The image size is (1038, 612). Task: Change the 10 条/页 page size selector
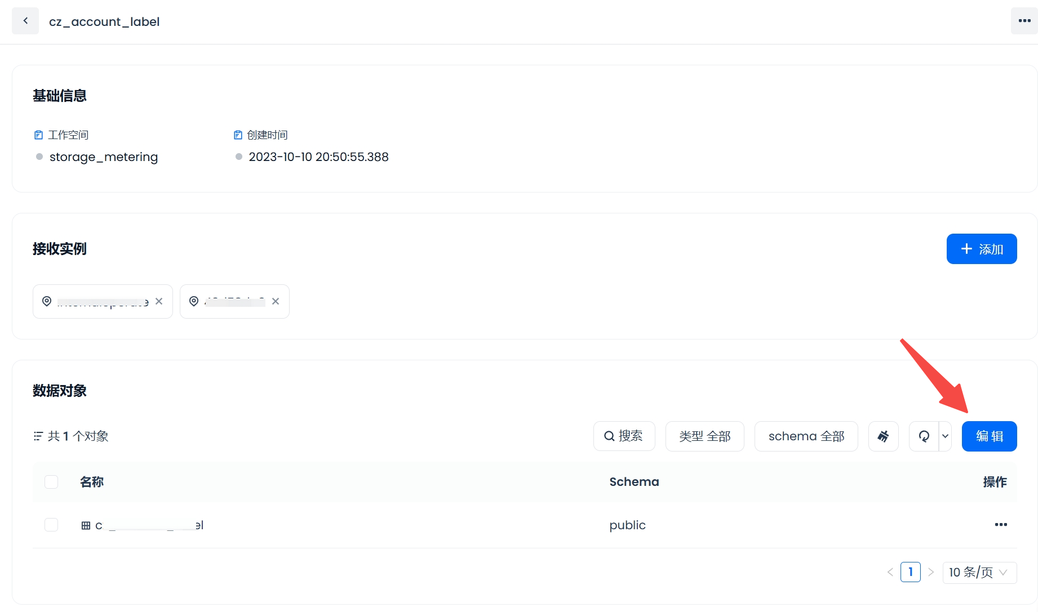(x=979, y=573)
